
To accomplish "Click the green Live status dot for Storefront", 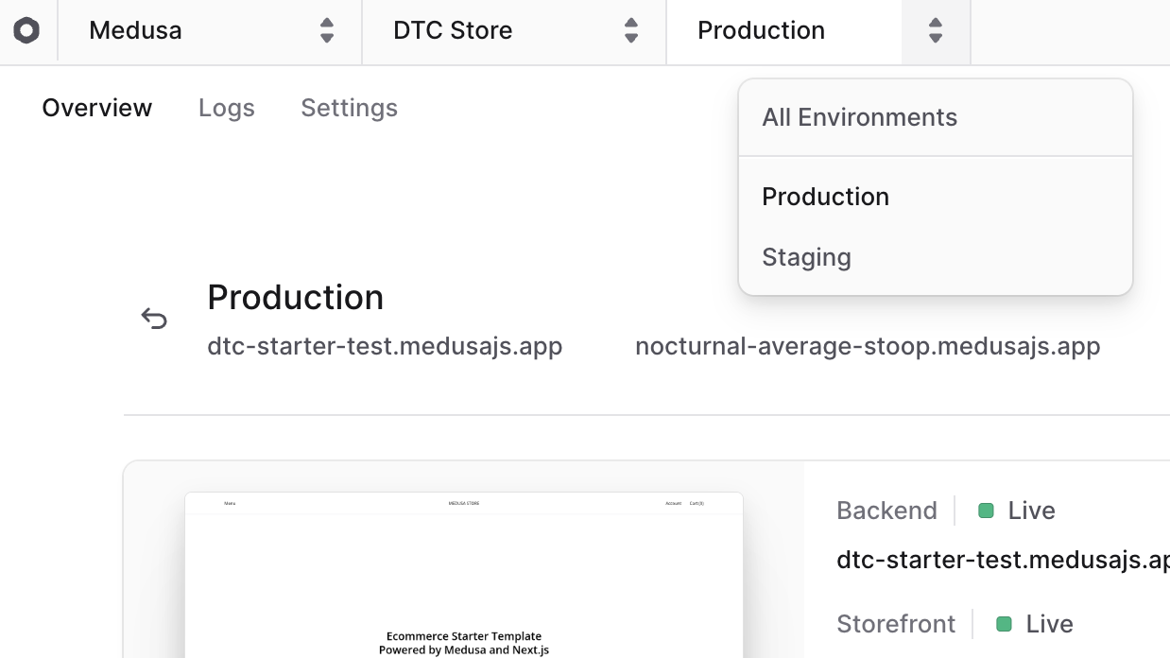I will click(x=1006, y=624).
